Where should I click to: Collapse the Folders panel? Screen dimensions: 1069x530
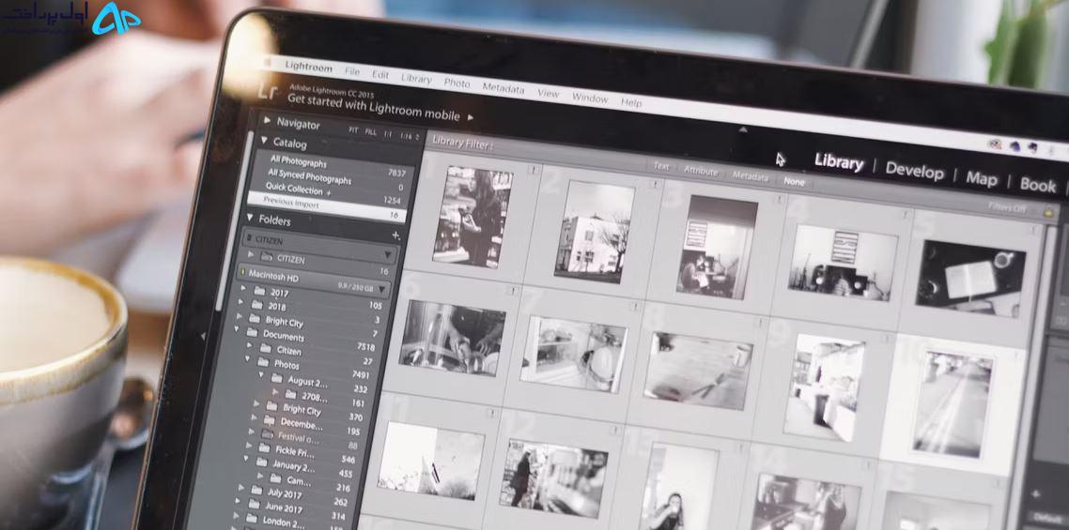pos(249,218)
